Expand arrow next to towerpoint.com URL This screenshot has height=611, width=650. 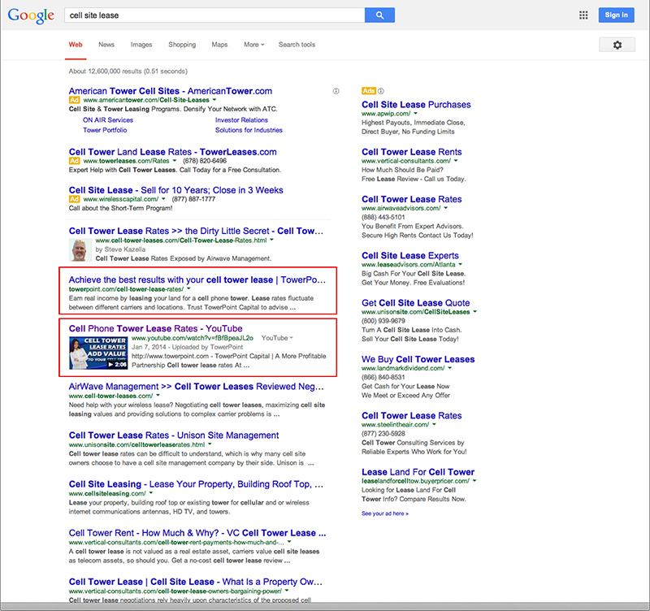188,289
